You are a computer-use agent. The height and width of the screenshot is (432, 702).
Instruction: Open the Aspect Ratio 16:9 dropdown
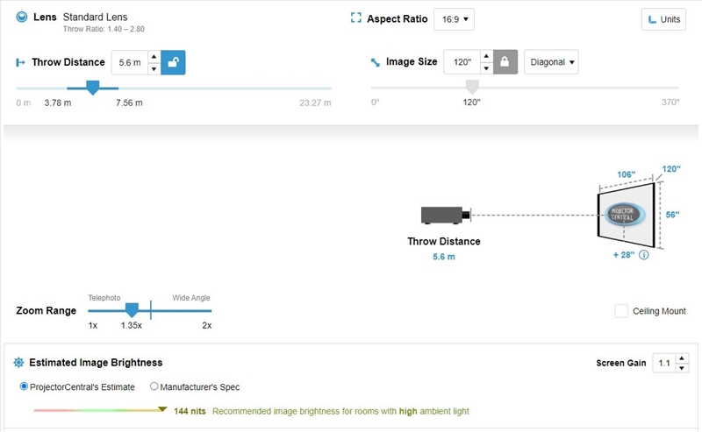point(454,19)
